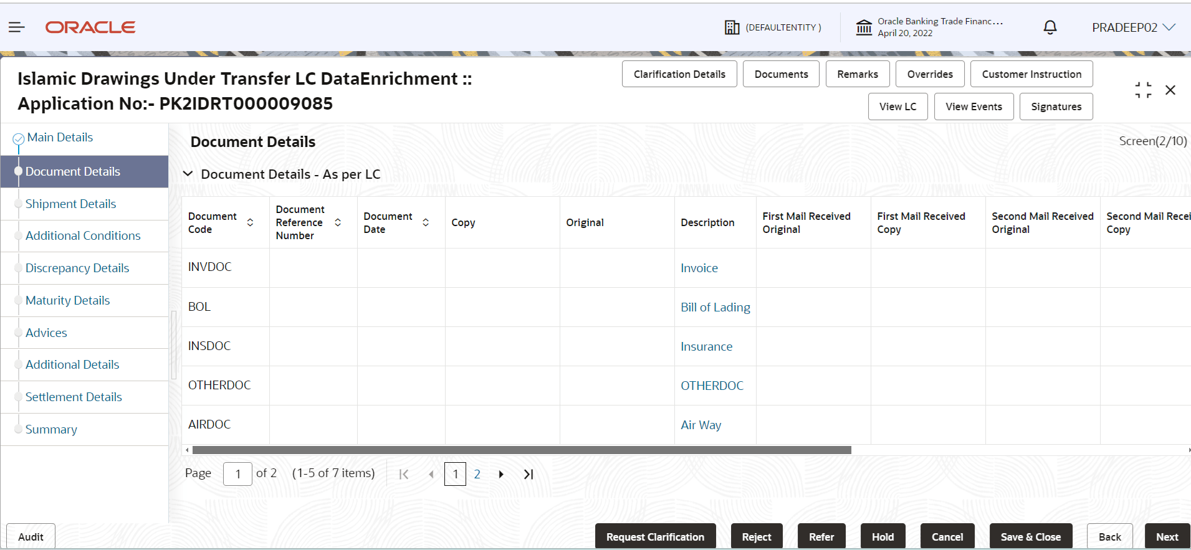Go to Settlement Details step
The height and width of the screenshot is (550, 1191).
74,397
